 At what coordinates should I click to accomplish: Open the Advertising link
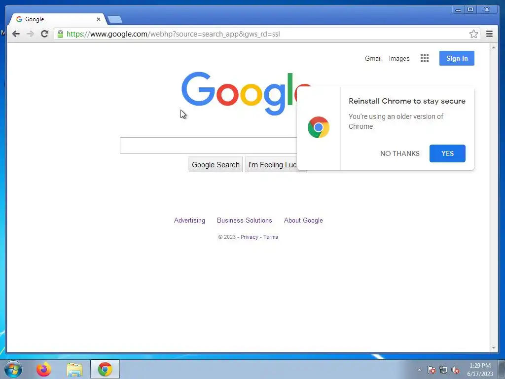pos(189,221)
